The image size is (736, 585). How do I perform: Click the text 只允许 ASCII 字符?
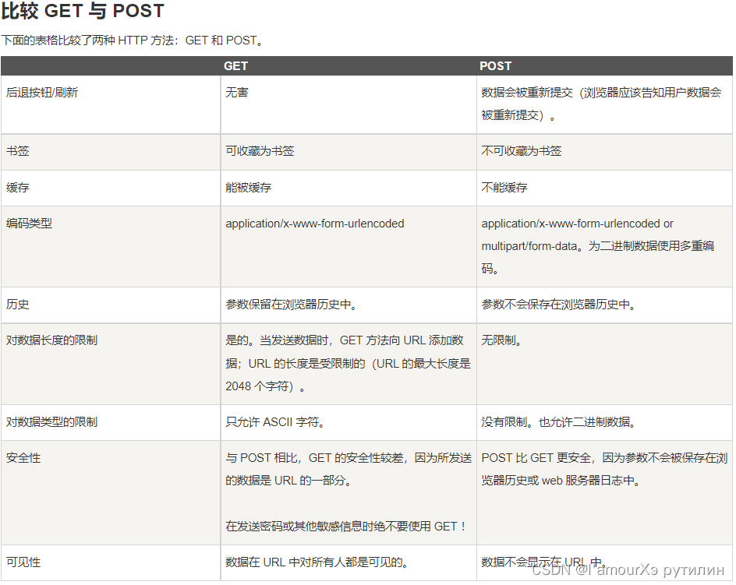pos(278,422)
